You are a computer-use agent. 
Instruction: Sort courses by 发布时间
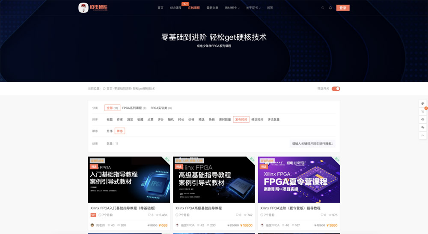241,119
